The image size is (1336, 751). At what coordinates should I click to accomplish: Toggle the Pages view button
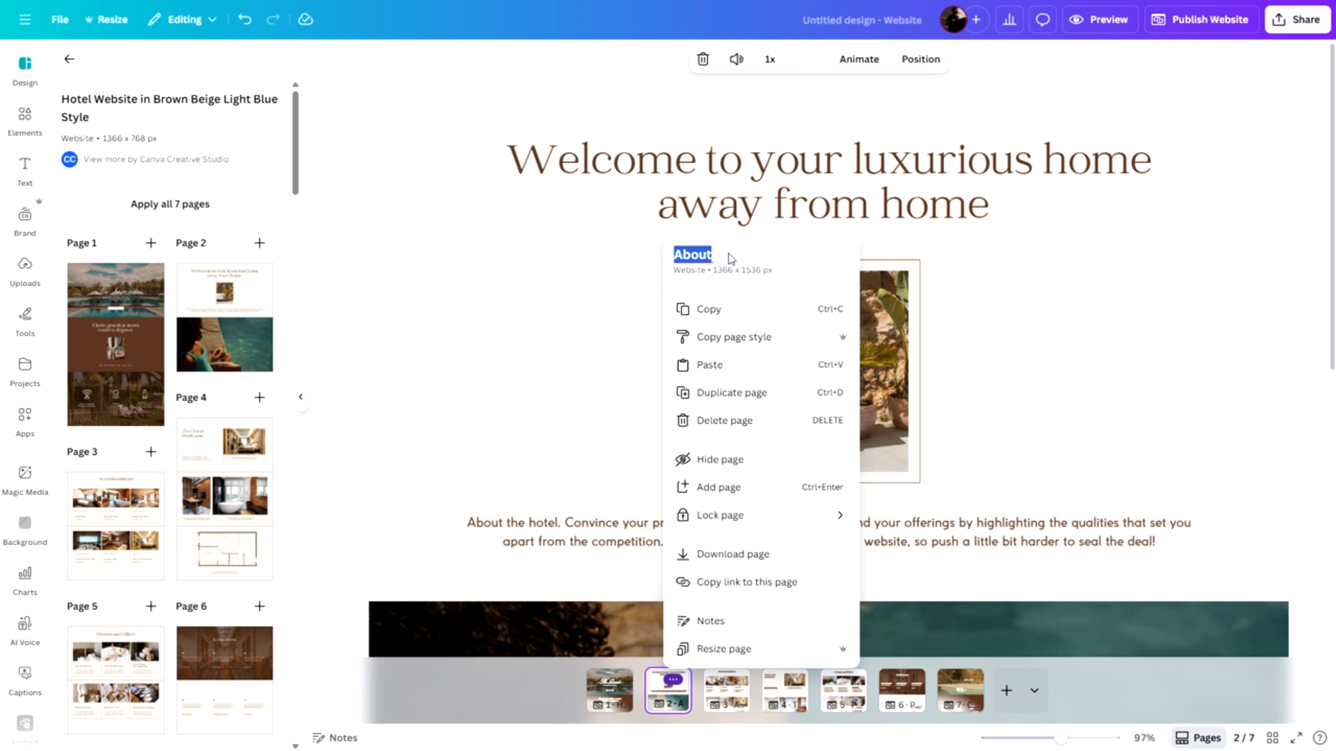tap(1198, 738)
